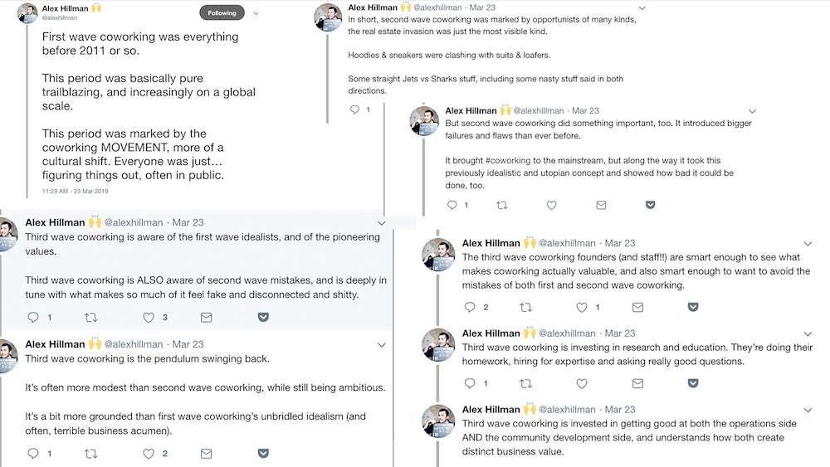830x467 pixels.
Task: Click Pocket icon on 'investing in research' tweet
Action: coord(693,383)
